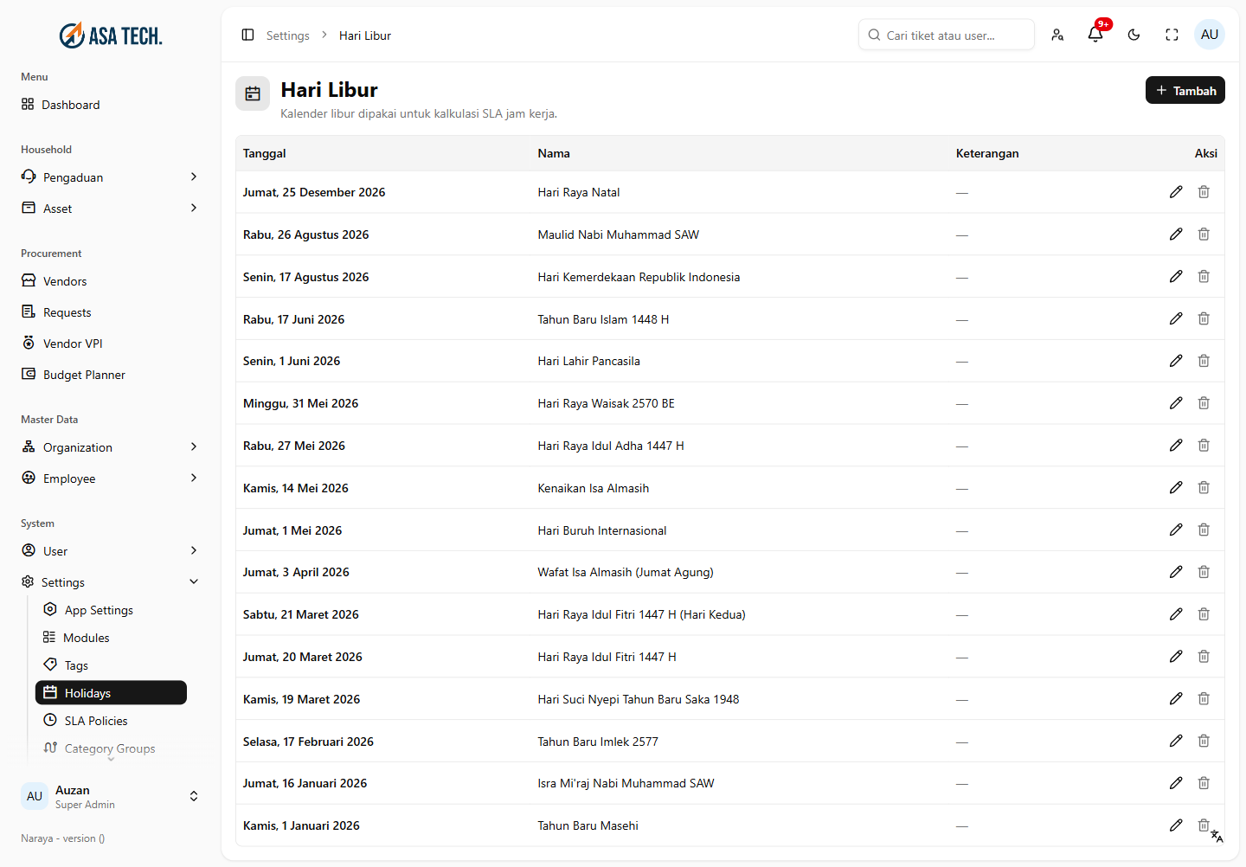Delete Kenaikan Isa Almasih holiday
This screenshot has width=1246, height=867.
[1204, 488]
